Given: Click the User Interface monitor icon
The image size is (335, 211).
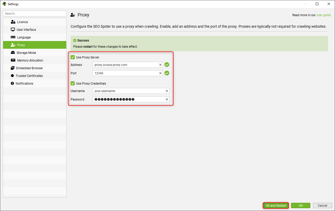Looking at the screenshot, I should pyautogui.click(x=13, y=29).
